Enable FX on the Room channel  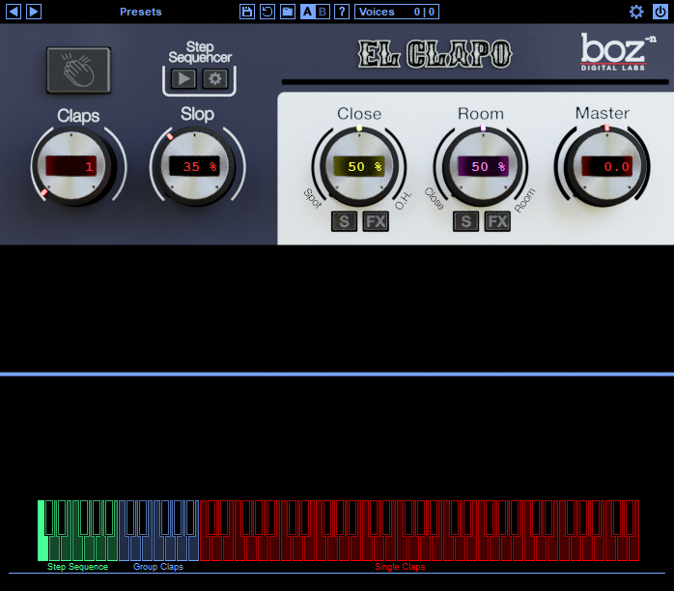(x=497, y=222)
